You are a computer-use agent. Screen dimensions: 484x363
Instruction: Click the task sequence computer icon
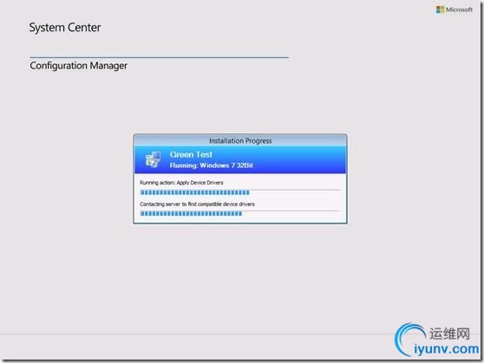coord(153,159)
